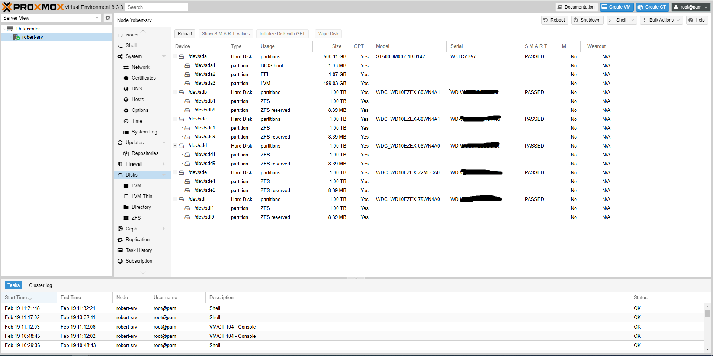Click the Proxmox logo
This screenshot has height=356, width=713.
[x=33, y=7]
